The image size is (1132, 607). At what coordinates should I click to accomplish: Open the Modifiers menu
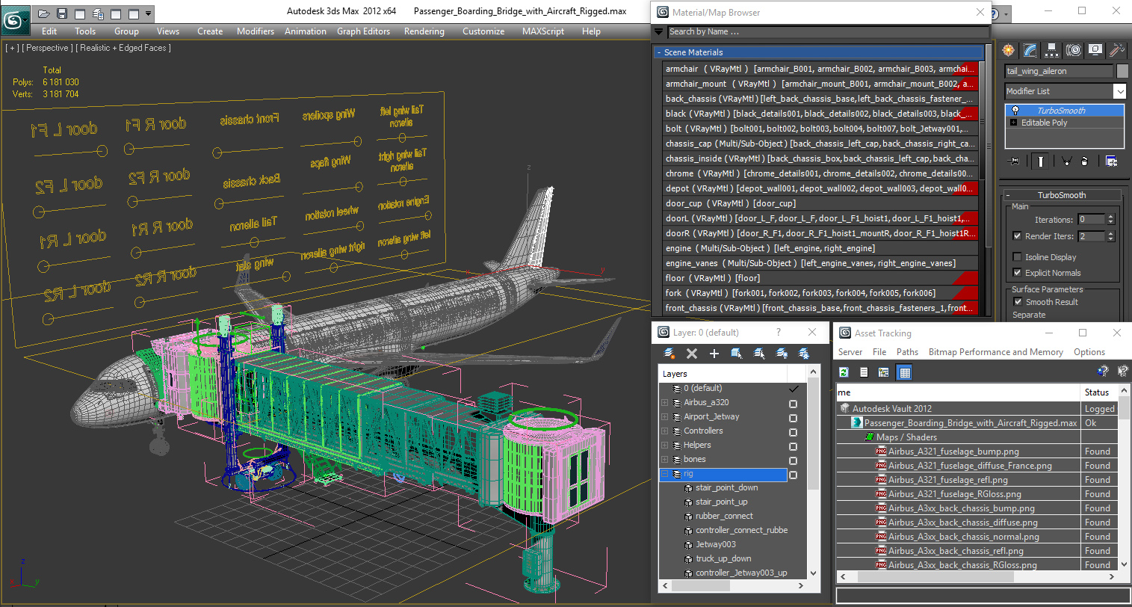tap(256, 31)
